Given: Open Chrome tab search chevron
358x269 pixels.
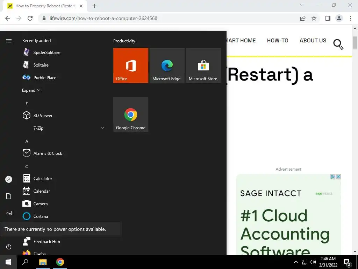Looking at the screenshot, I should (x=302, y=5).
